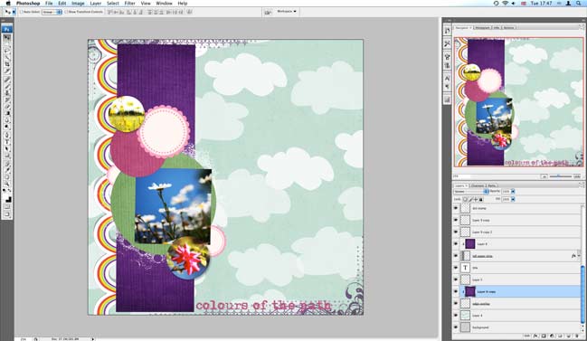Hide Layer 9 copy 2 eye
This screenshot has height=341, width=587.
[456, 232]
